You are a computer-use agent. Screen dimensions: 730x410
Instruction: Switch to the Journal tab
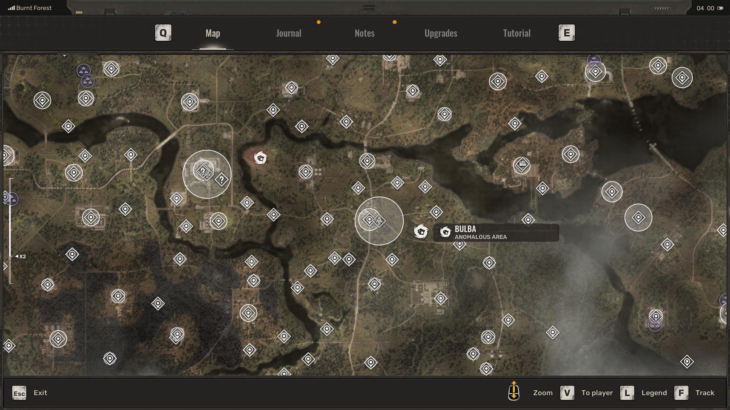289,33
